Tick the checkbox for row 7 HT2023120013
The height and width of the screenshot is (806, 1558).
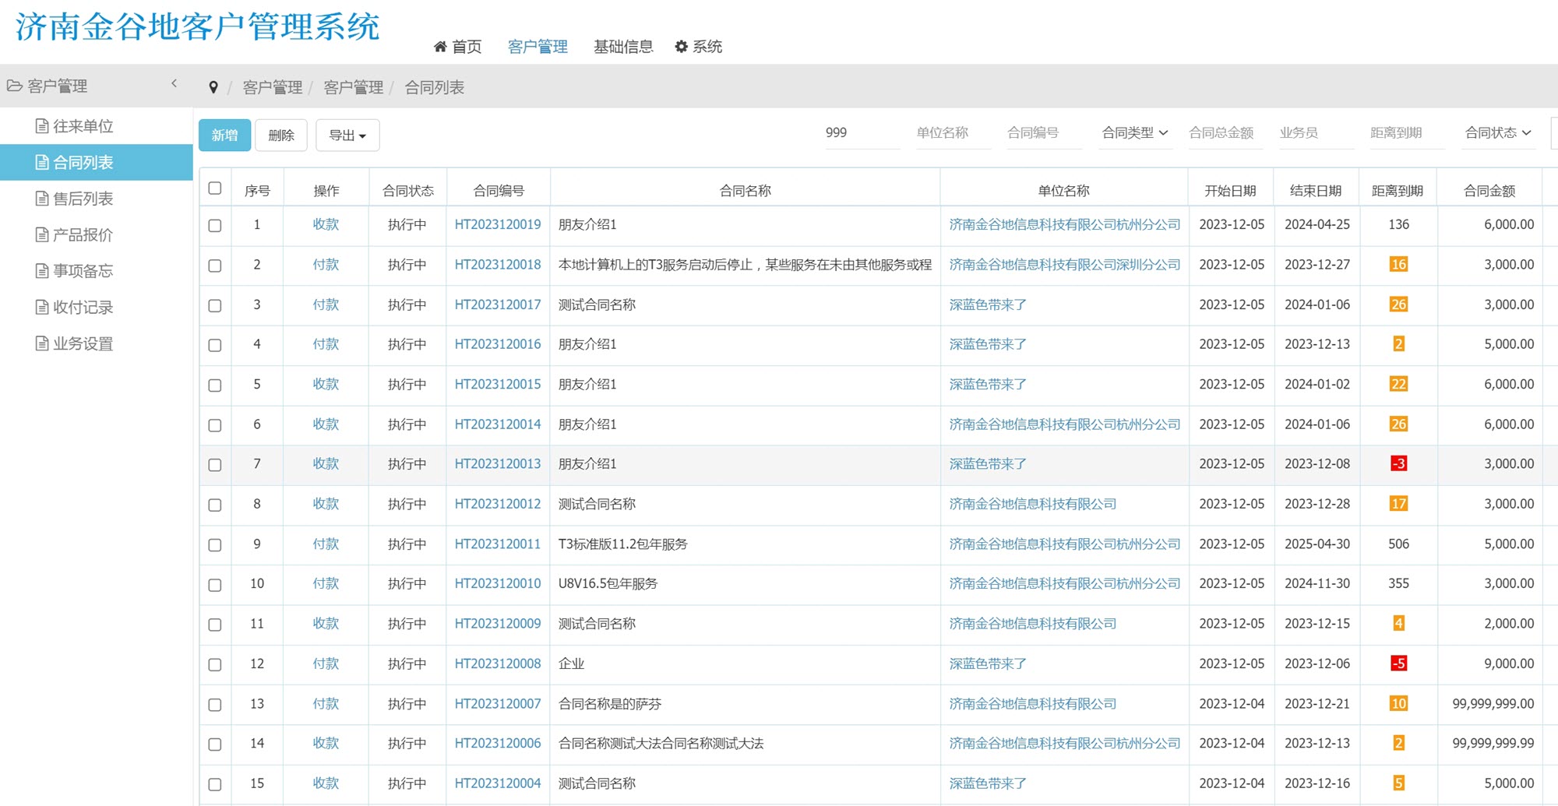click(x=215, y=465)
